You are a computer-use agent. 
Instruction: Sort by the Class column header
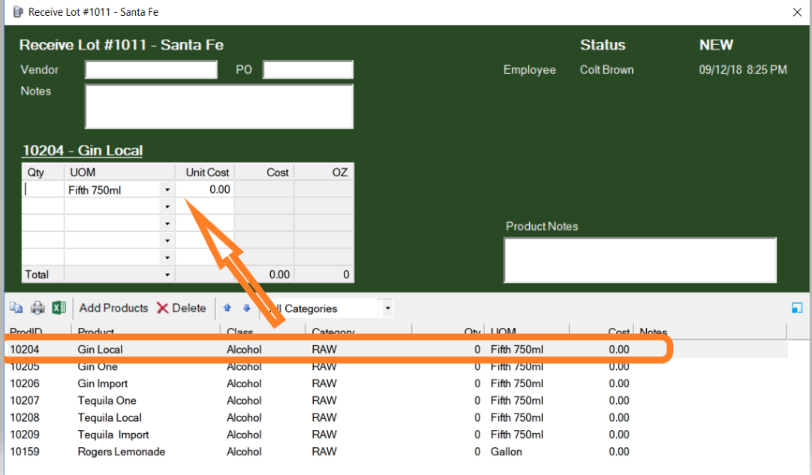[240, 332]
